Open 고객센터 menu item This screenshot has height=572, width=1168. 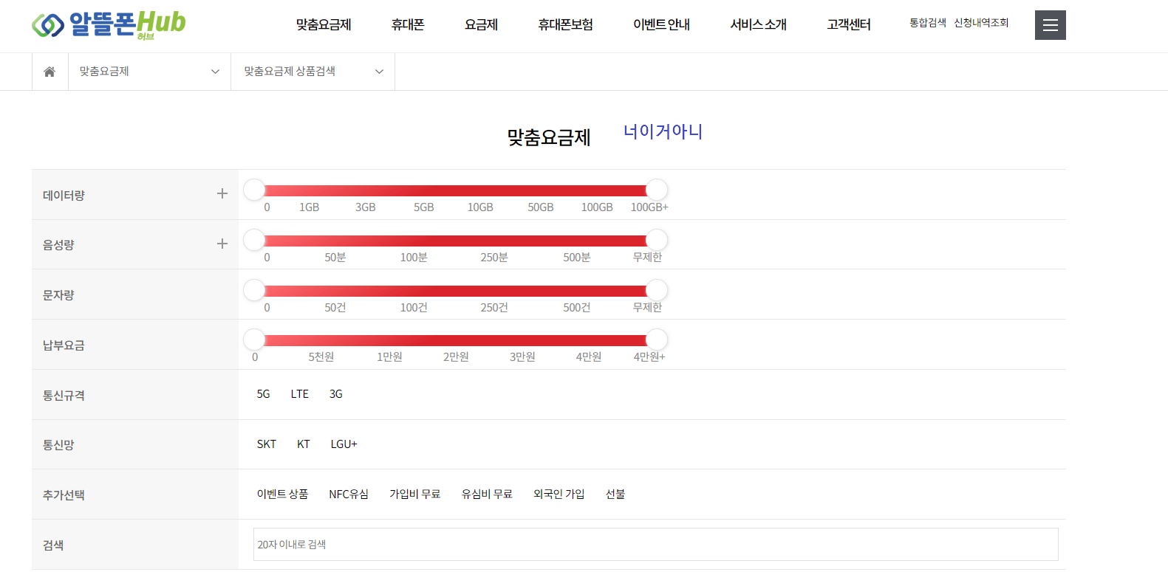(x=849, y=24)
